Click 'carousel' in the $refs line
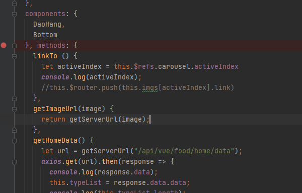Screen dimensions: 302x193 [x=174, y=67]
